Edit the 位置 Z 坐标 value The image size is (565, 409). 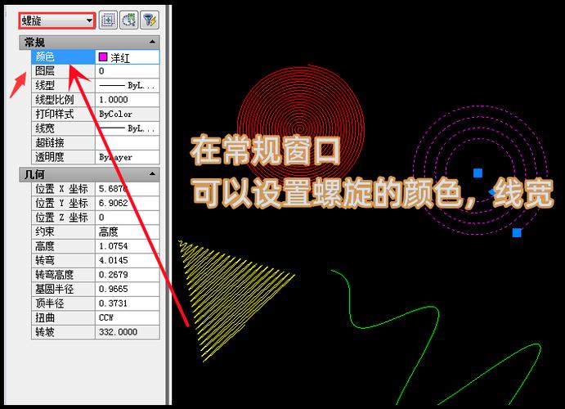tap(128, 218)
